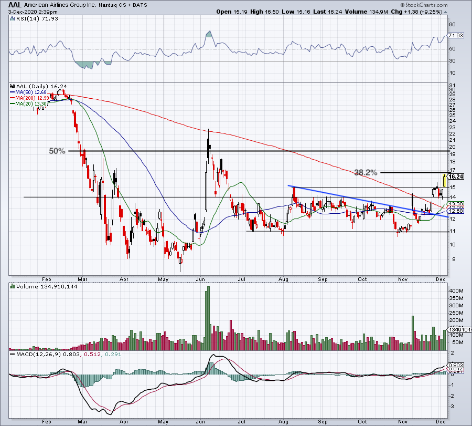Click the American Airlines Group Inc. name
This screenshot has height=426, width=472.
[x=60, y=5]
